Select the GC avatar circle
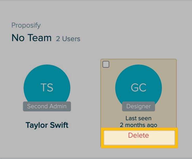 click(x=139, y=88)
